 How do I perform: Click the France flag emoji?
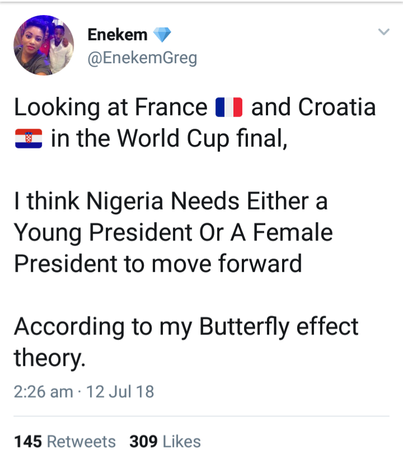(228, 107)
